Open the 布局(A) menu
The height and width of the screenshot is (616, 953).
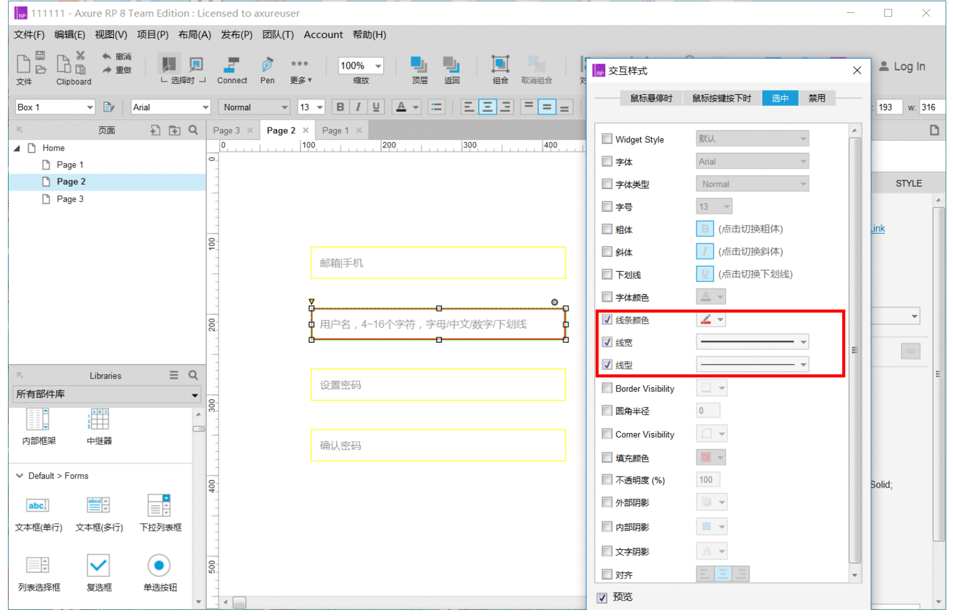pos(195,35)
